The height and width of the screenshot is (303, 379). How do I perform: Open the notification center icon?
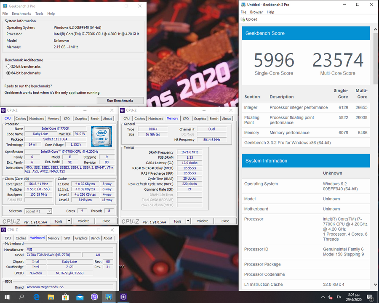tap(369, 297)
